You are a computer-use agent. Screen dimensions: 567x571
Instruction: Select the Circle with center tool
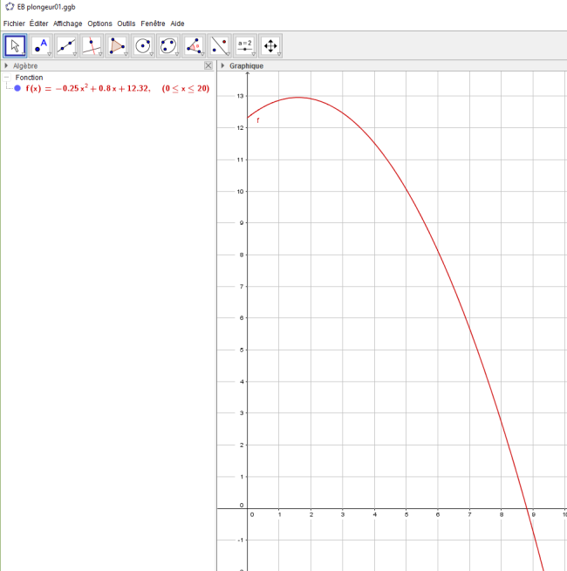click(143, 46)
